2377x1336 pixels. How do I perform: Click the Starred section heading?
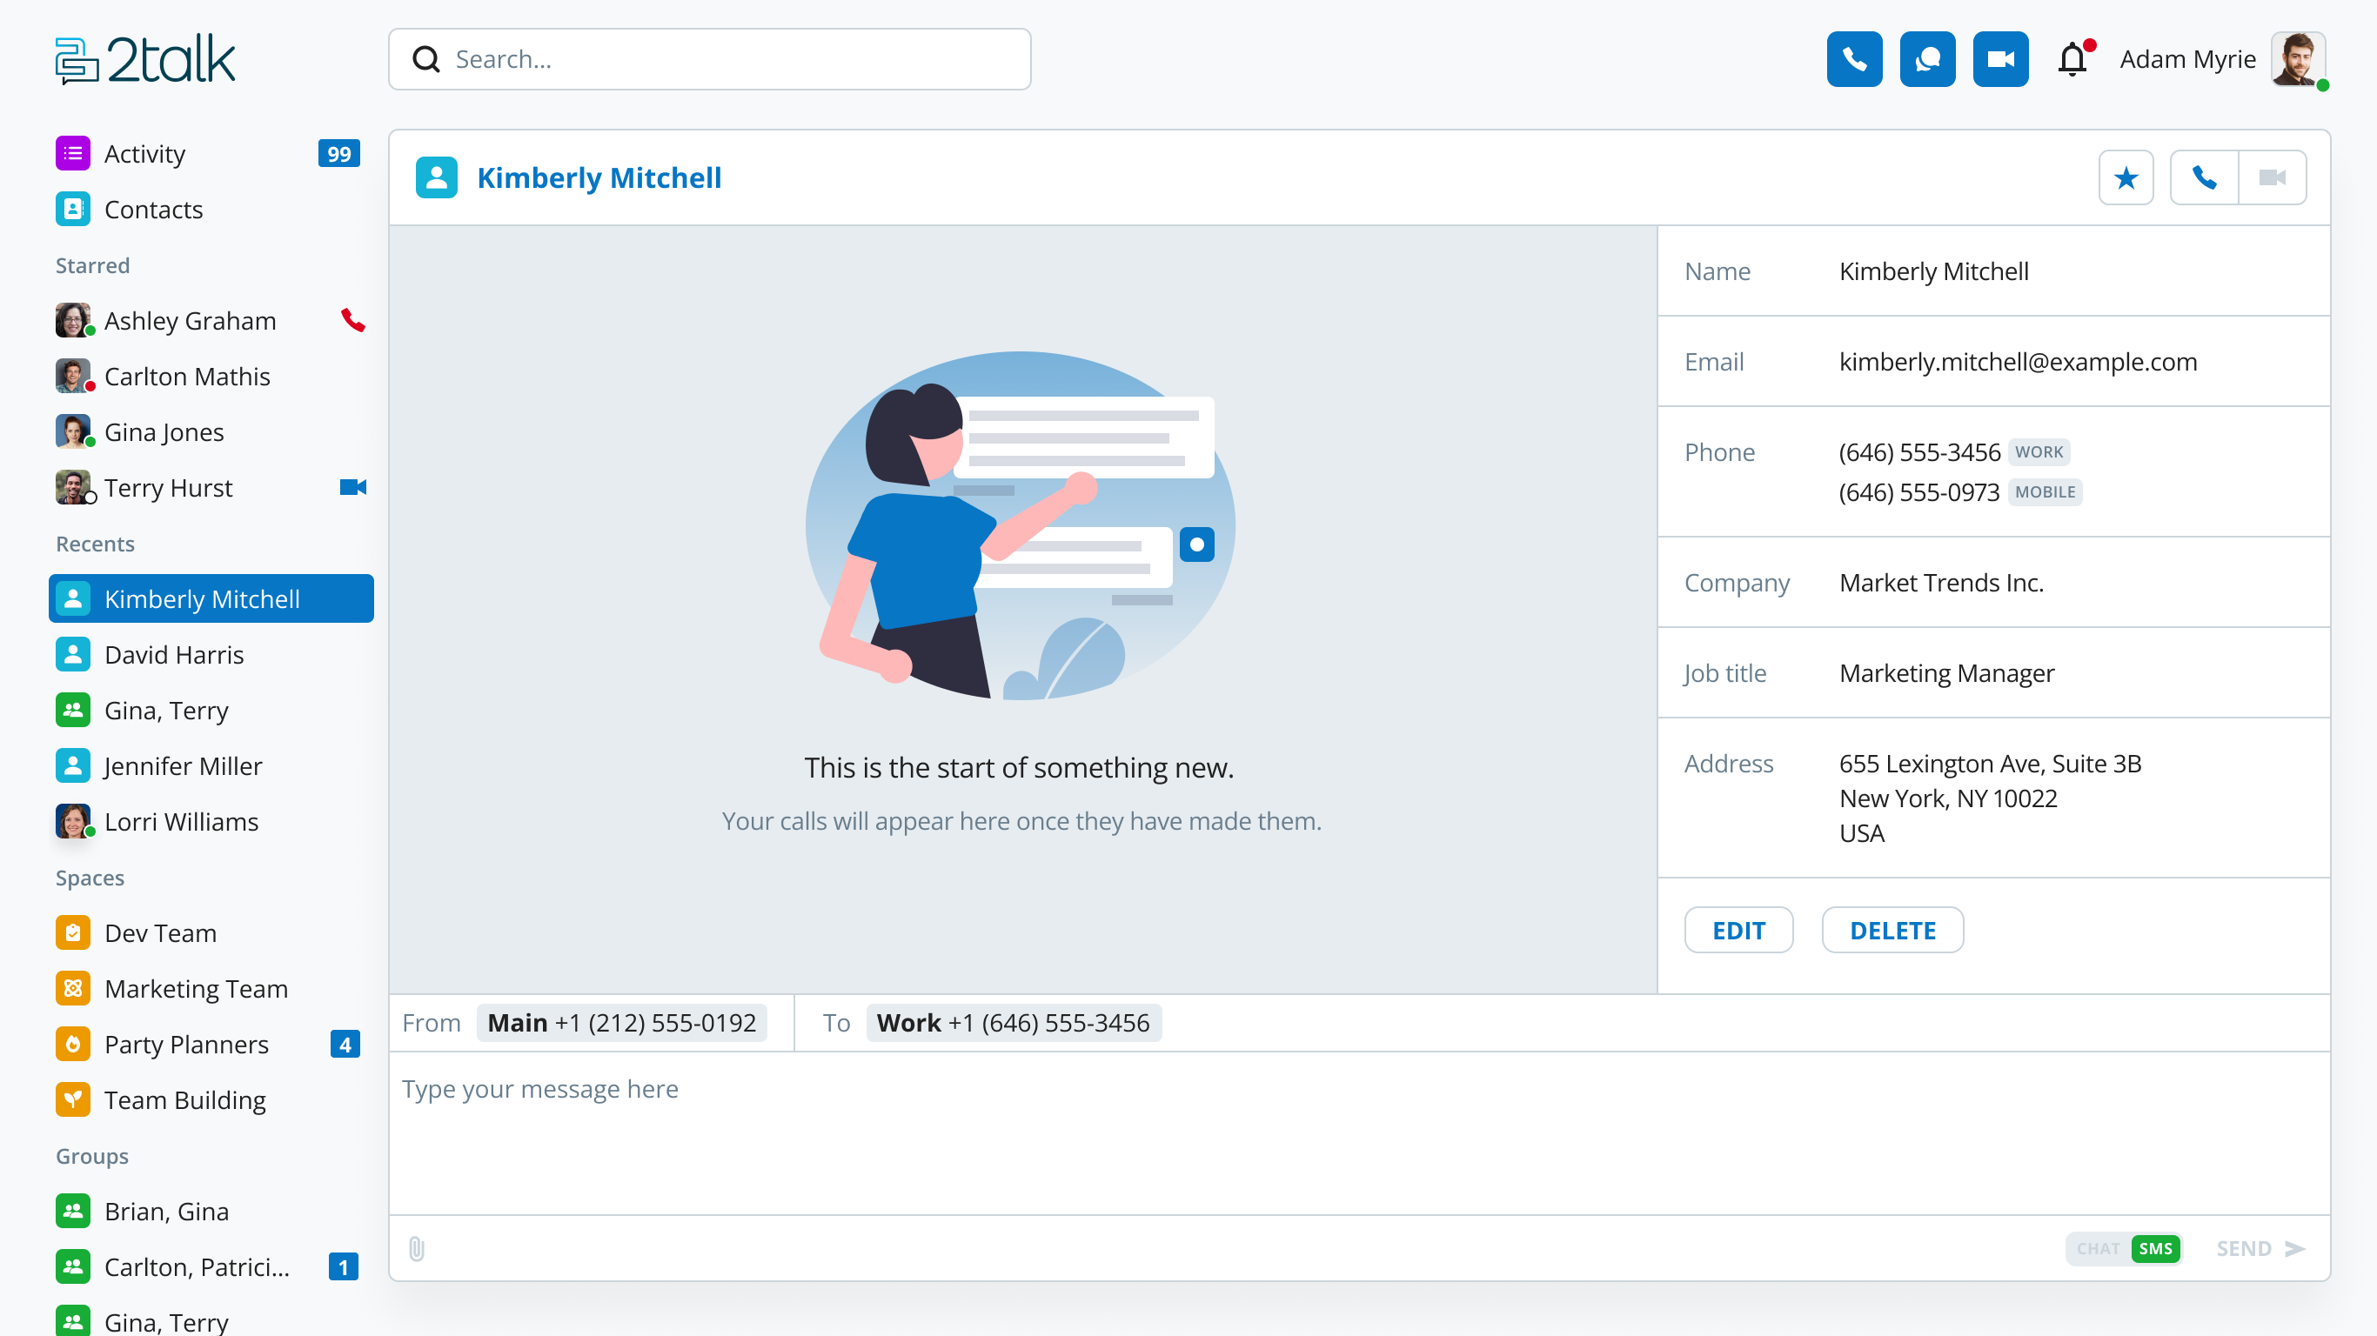click(92, 264)
